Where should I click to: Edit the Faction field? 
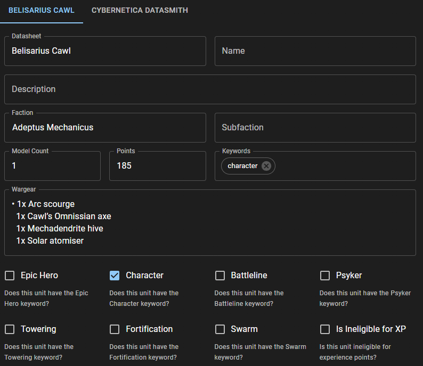click(105, 128)
